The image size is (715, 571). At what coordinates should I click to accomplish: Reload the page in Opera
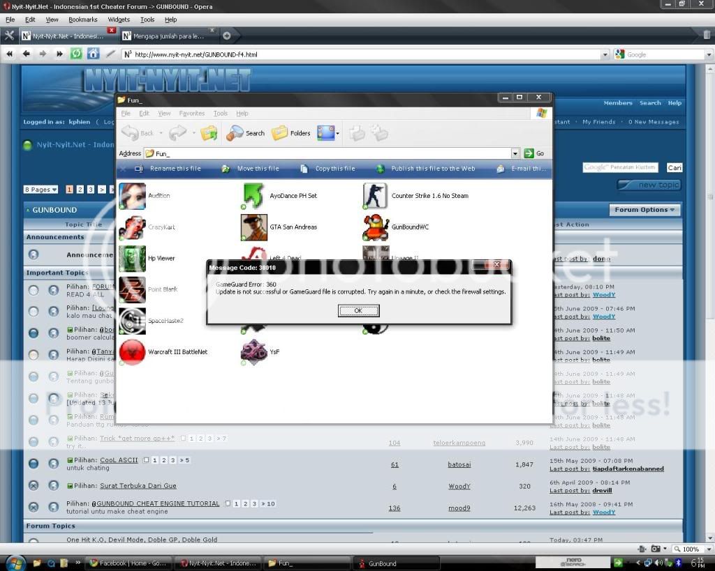[x=76, y=54]
